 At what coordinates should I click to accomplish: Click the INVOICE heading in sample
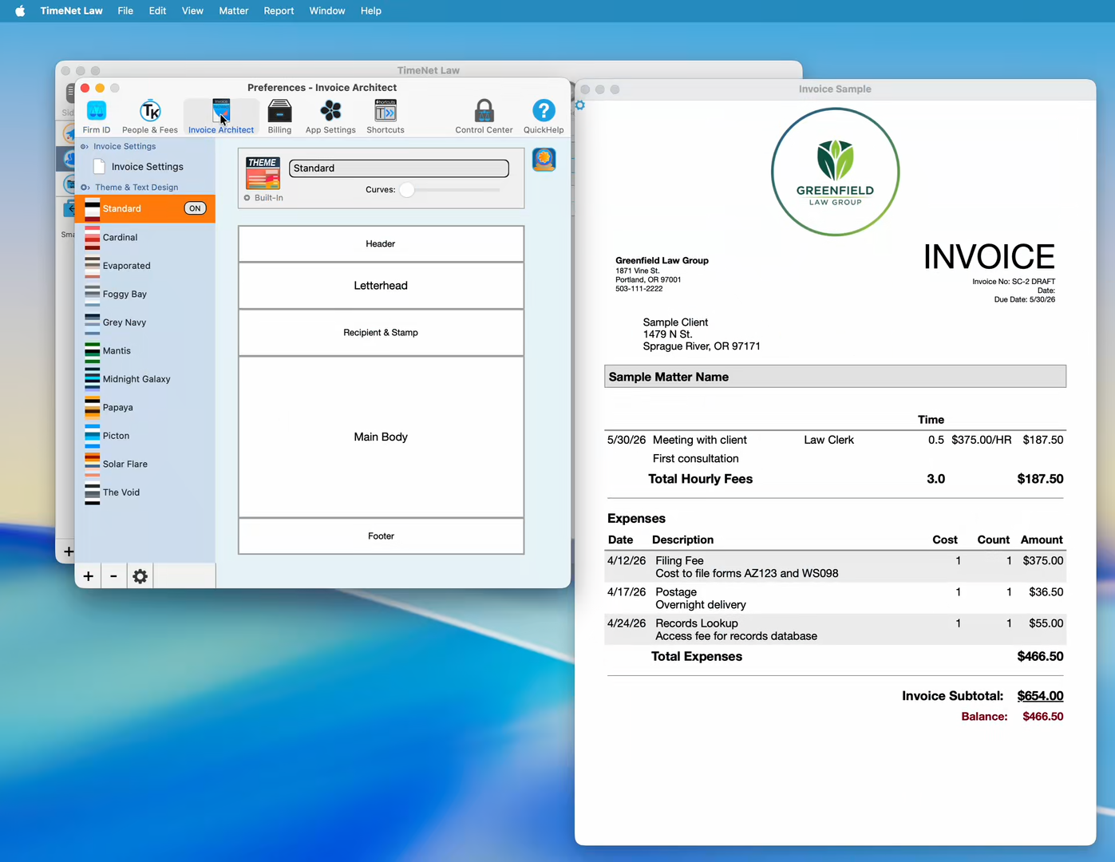click(989, 257)
